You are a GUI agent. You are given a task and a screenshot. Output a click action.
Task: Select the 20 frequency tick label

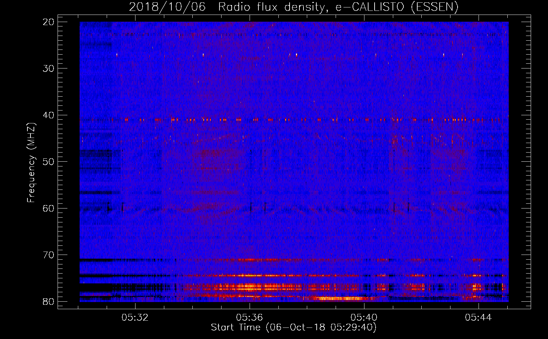[x=48, y=22]
